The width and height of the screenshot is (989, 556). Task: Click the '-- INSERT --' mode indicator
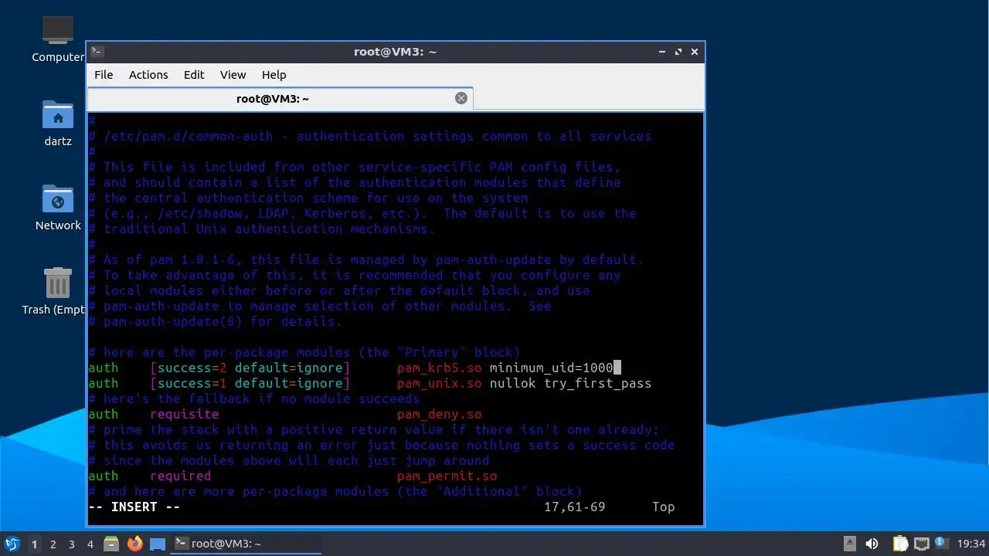134,507
